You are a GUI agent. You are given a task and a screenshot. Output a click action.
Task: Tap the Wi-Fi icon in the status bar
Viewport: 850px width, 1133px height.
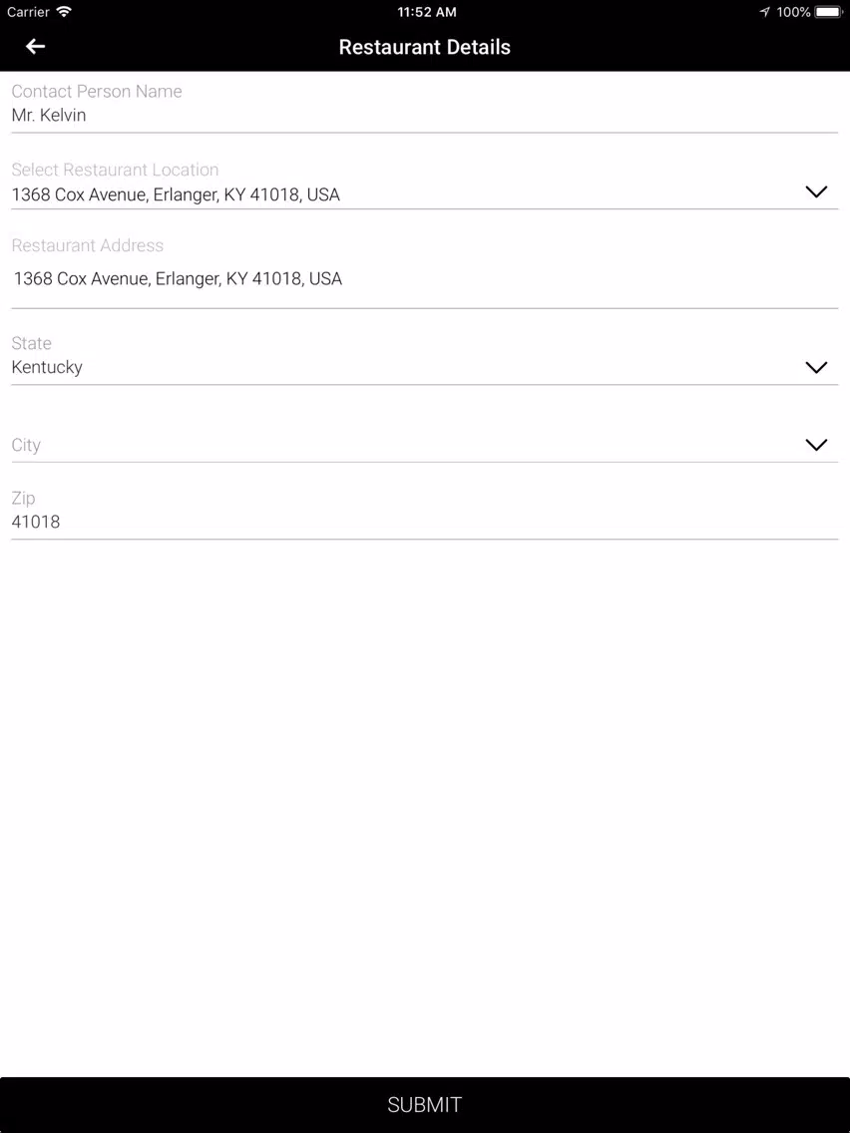pos(64,12)
